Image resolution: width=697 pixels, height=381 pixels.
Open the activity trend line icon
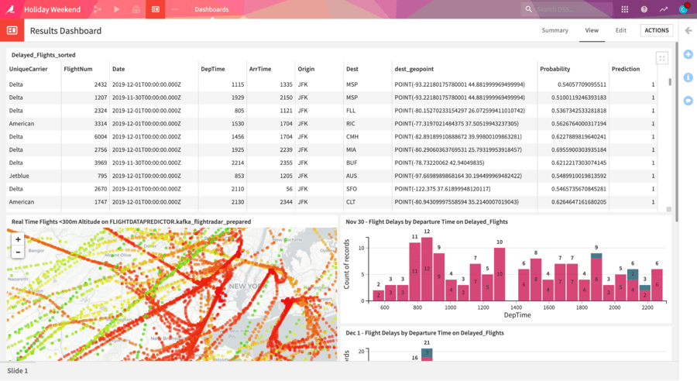pyautogui.click(x=663, y=9)
